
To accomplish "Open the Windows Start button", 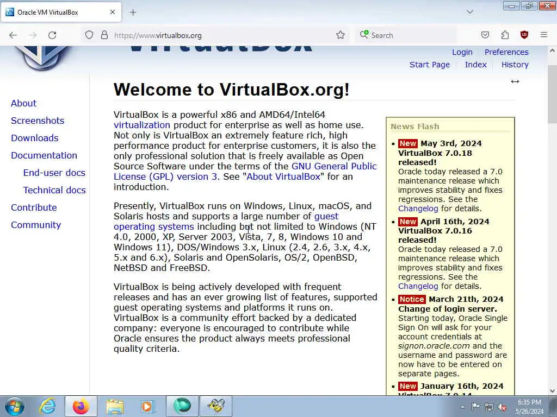I will click(14, 406).
